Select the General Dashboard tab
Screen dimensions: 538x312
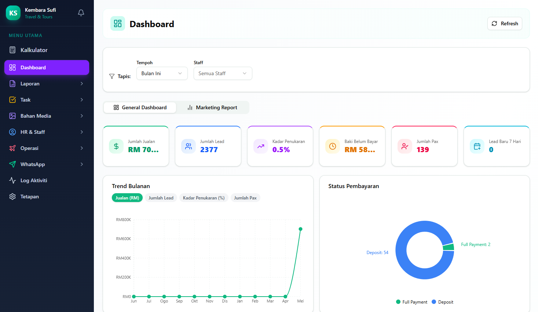coord(140,107)
